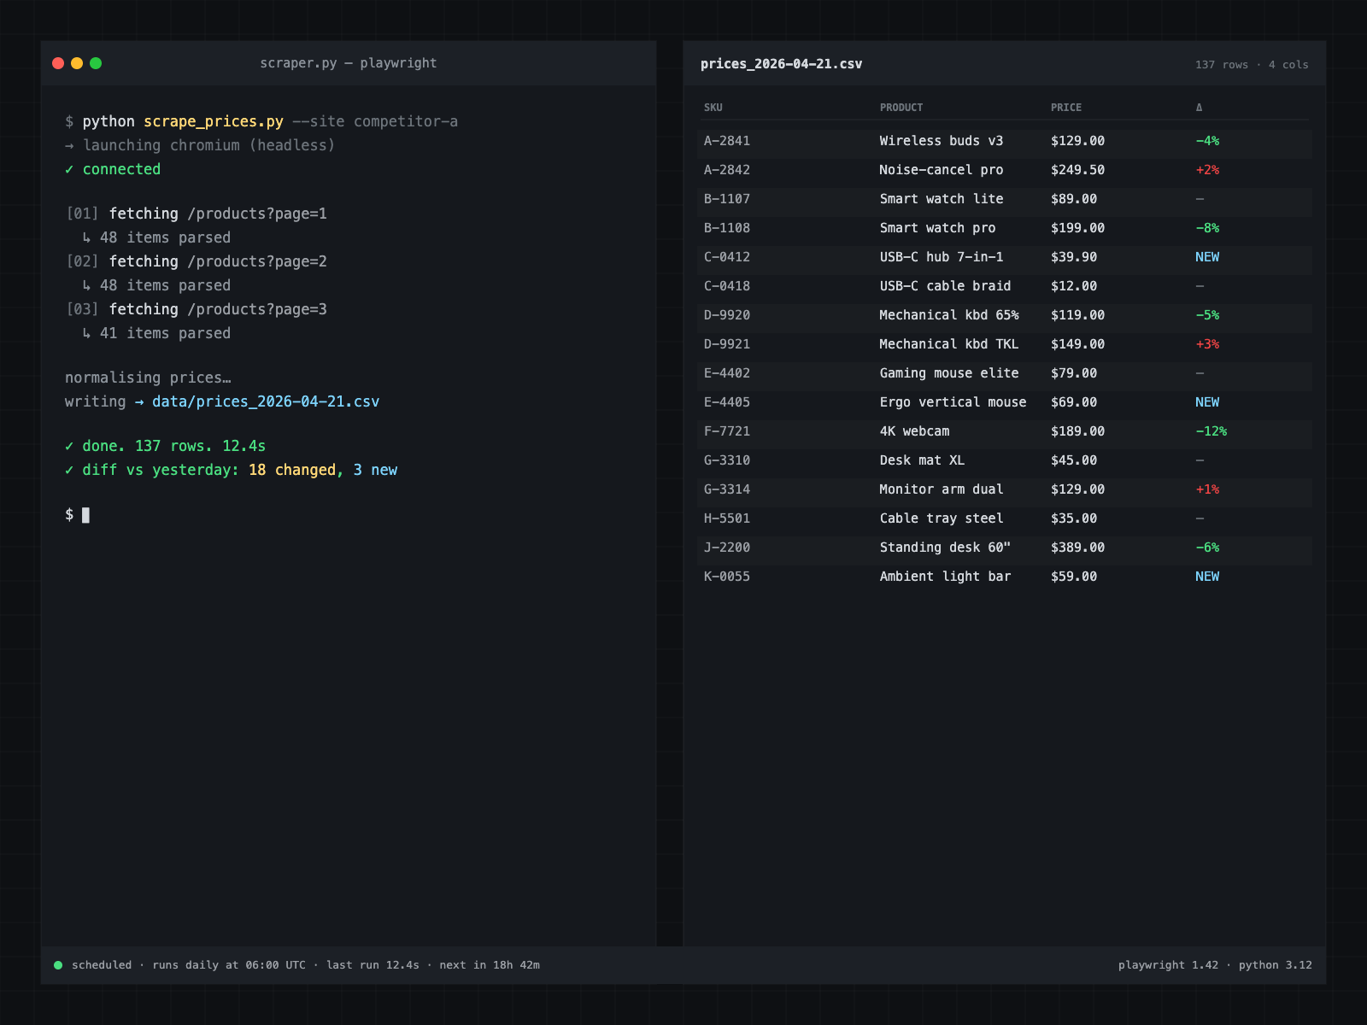Toggle the checkmark beside 'connected'

(69, 169)
